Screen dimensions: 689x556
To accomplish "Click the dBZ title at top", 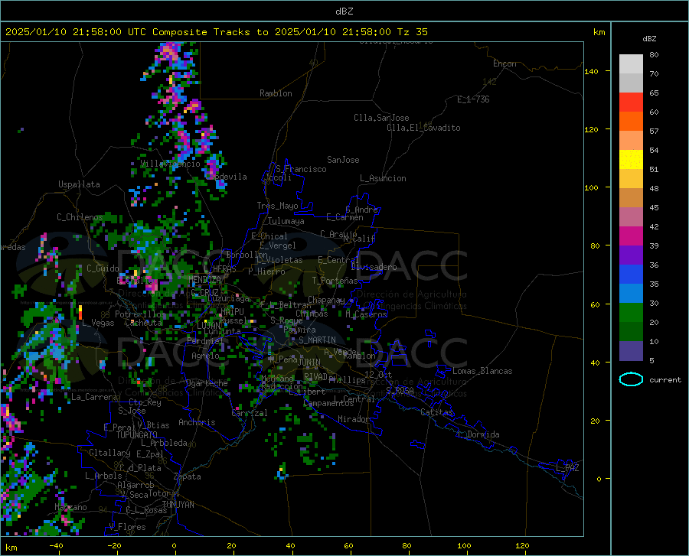I will pyautogui.click(x=344, y=11).
